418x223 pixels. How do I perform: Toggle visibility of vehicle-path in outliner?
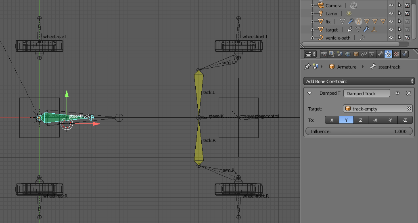tap(391, 38)
